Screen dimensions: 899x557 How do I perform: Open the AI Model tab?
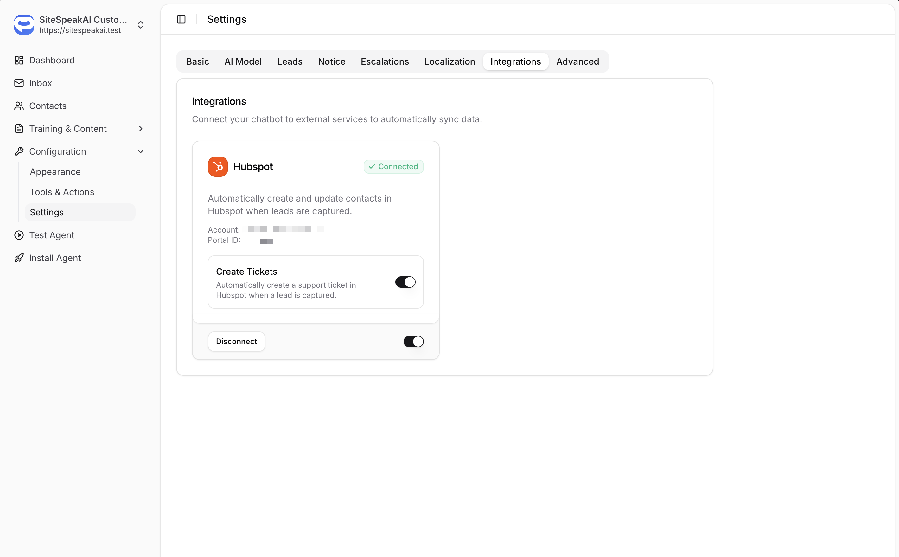pyautogui.click(x=243, y=61)
